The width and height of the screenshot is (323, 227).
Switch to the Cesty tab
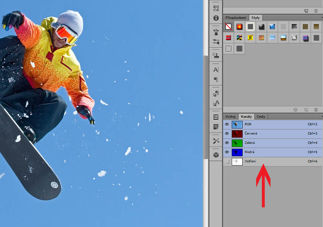click(x=261, y=117)
